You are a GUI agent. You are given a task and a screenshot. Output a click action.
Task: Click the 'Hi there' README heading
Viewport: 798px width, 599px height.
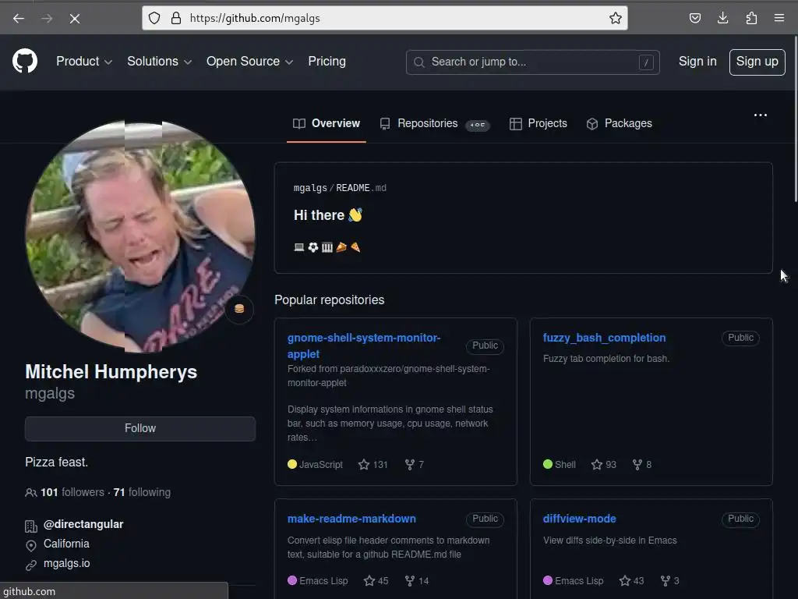[328, 215]
